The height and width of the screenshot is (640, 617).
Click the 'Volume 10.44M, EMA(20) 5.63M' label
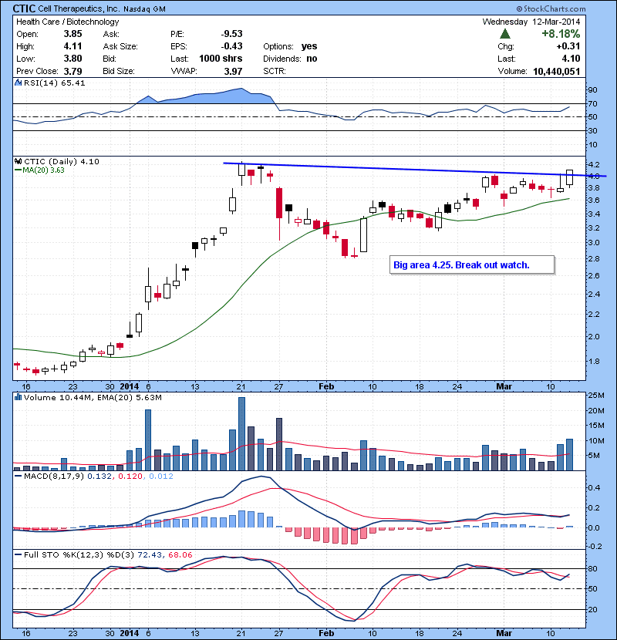[93, 397]
